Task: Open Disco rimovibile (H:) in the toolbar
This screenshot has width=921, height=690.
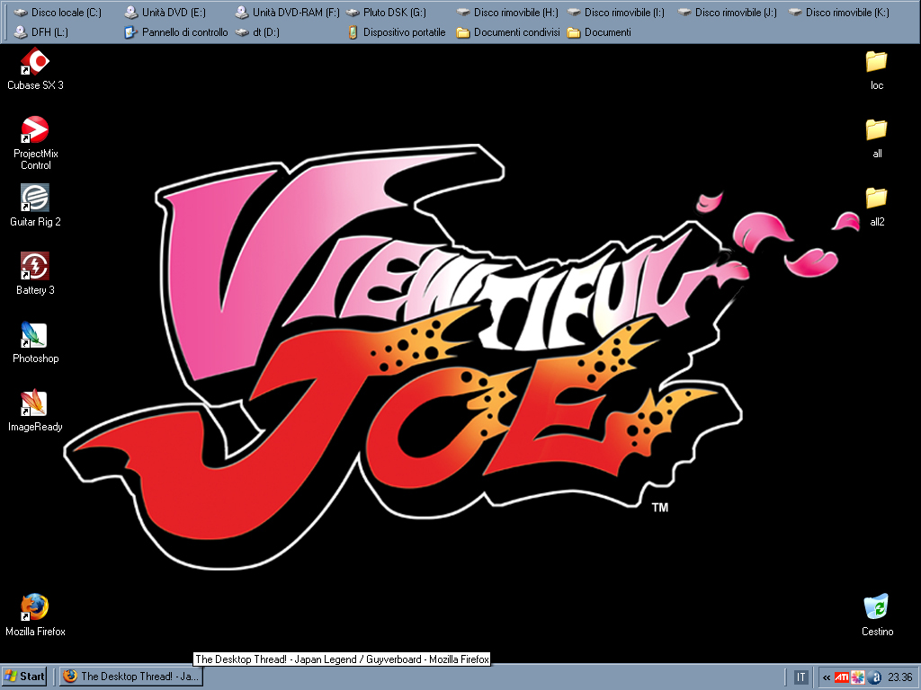Action: (507, 13)
